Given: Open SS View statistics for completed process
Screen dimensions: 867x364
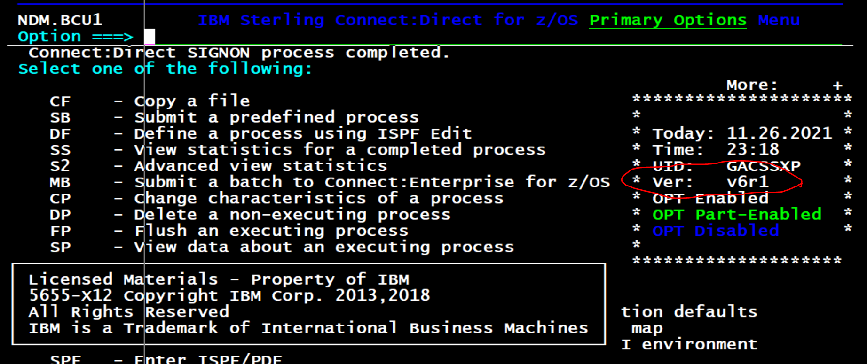Looking at the screenshot, I should coord(60,150).
